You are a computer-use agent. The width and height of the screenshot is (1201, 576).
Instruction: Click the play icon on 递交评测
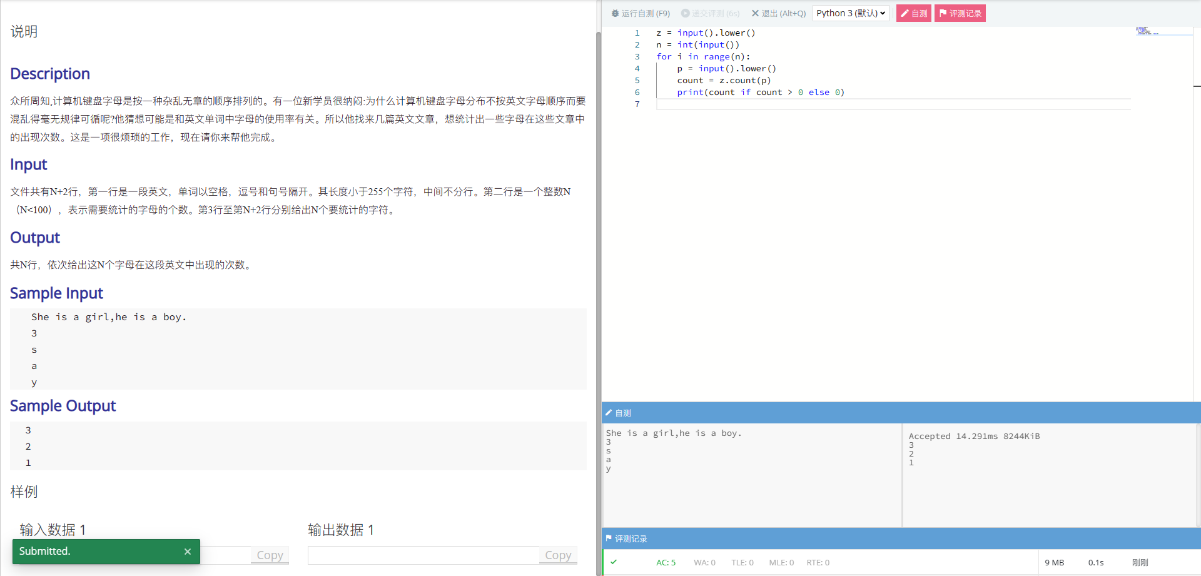point(685,13)
